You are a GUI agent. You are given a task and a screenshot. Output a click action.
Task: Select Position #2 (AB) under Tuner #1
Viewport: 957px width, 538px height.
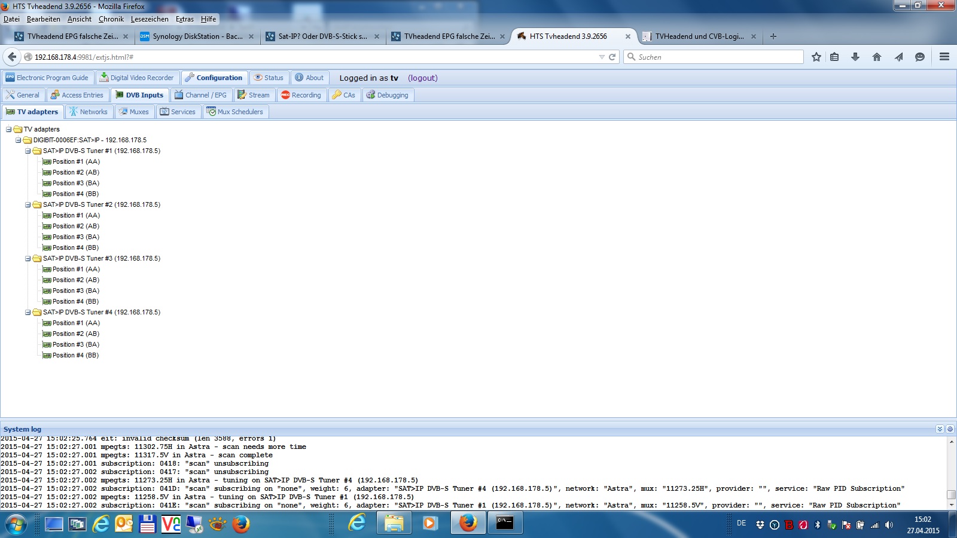(x=76, y=172)
